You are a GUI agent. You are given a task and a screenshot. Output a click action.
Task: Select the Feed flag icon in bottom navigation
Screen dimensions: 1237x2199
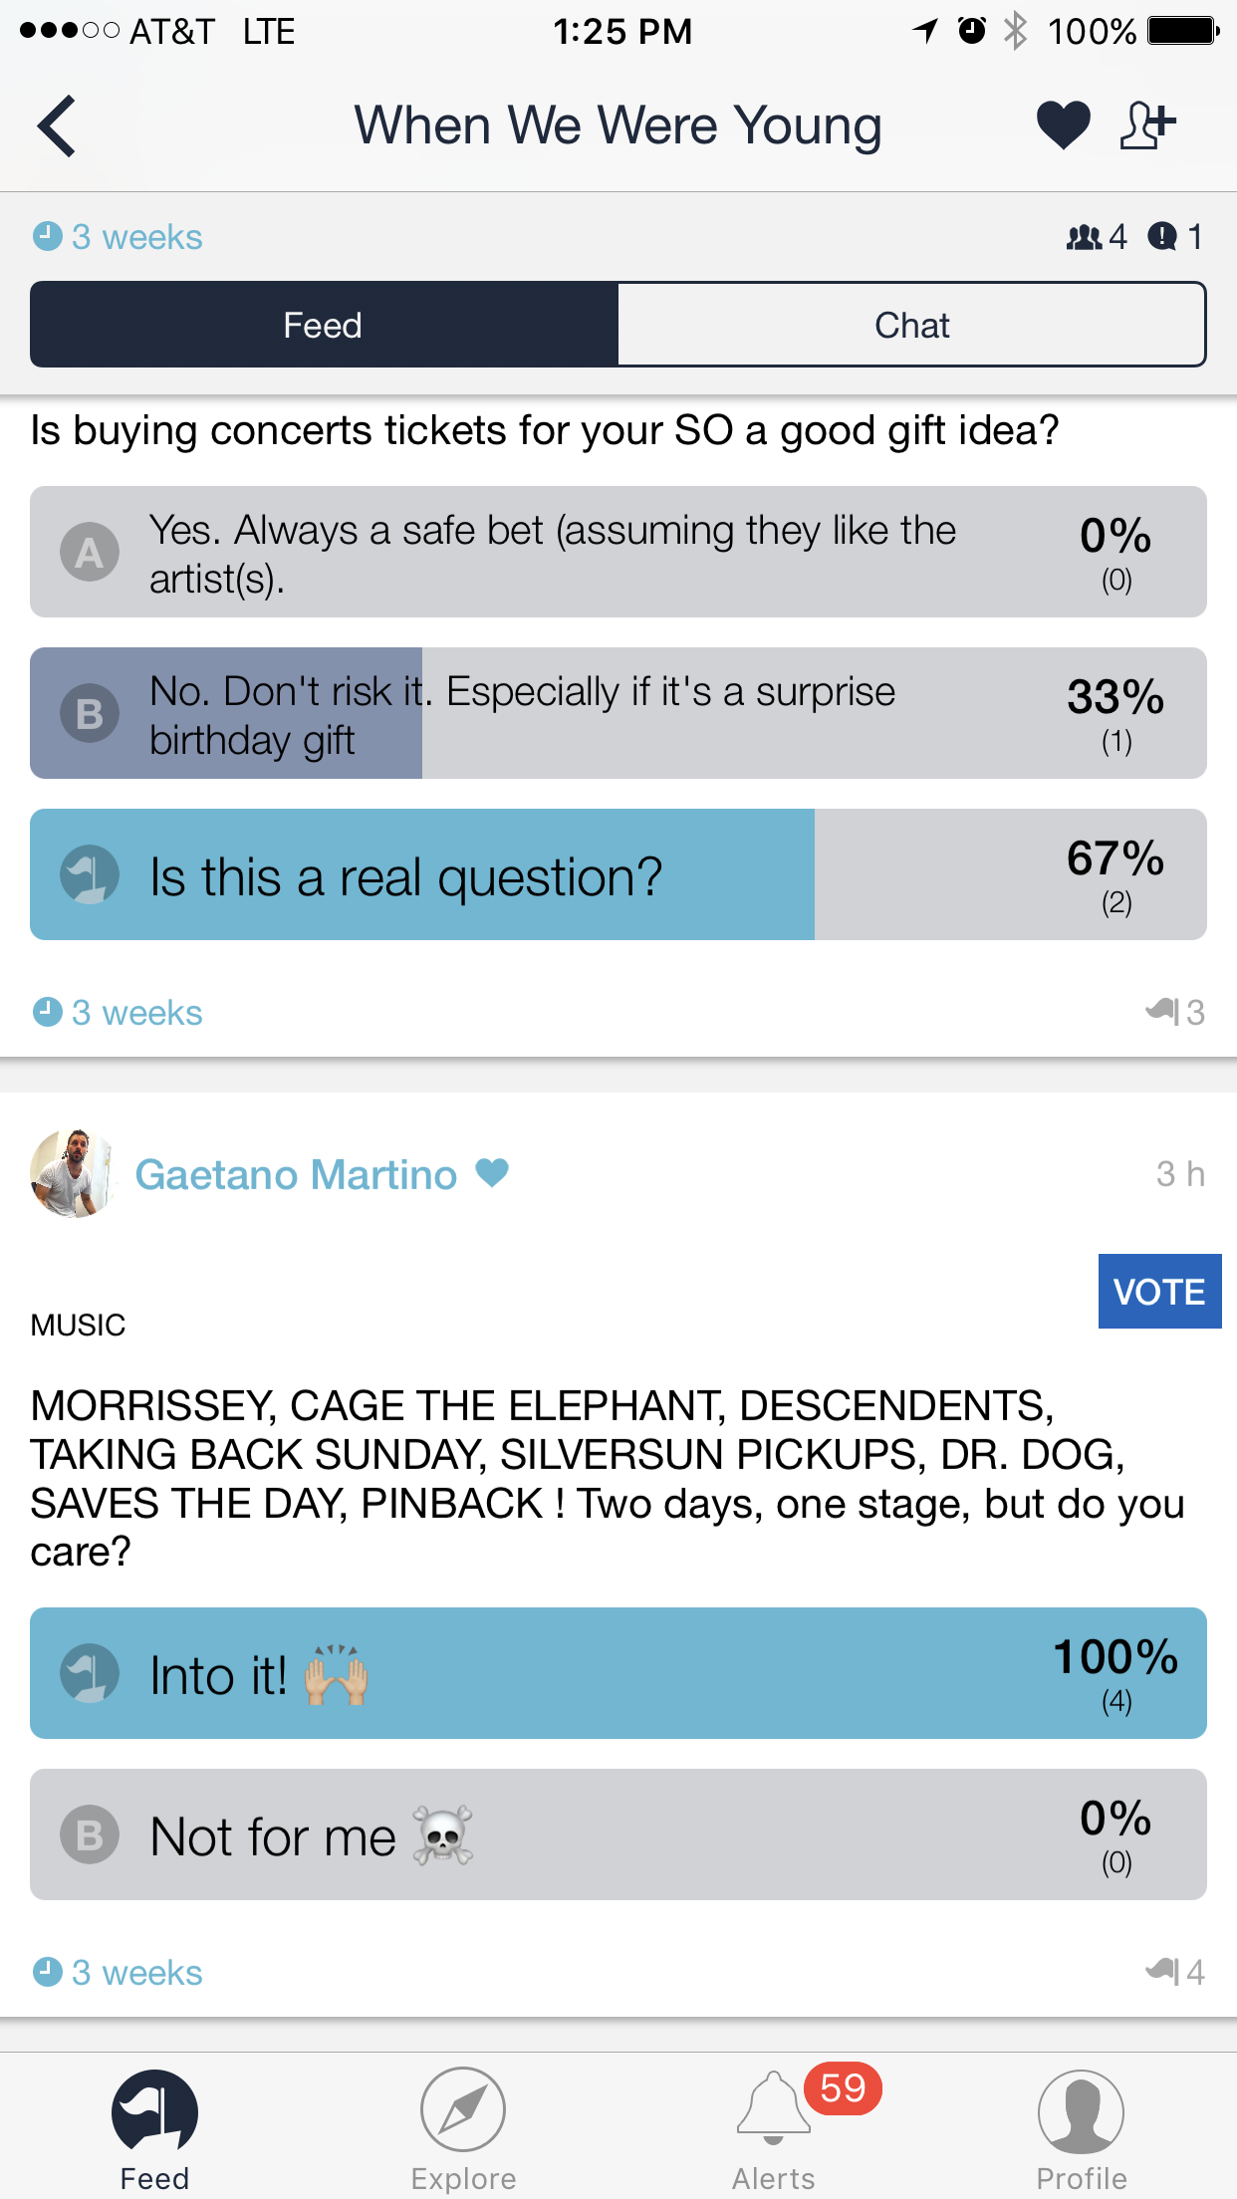(154, 2111)
